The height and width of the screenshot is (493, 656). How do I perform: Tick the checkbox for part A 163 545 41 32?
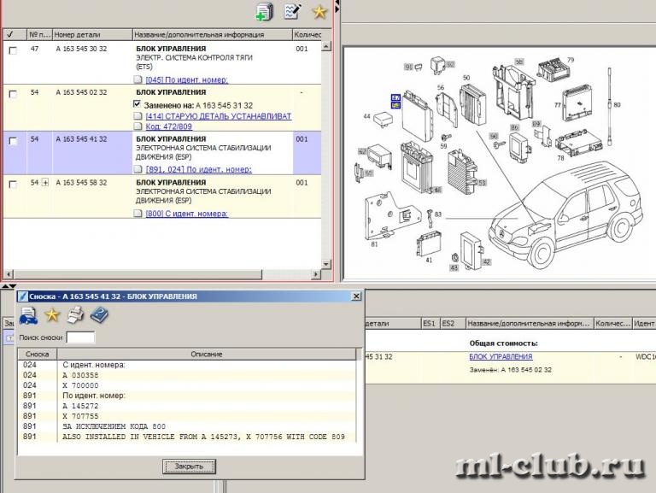click(12, 141)
